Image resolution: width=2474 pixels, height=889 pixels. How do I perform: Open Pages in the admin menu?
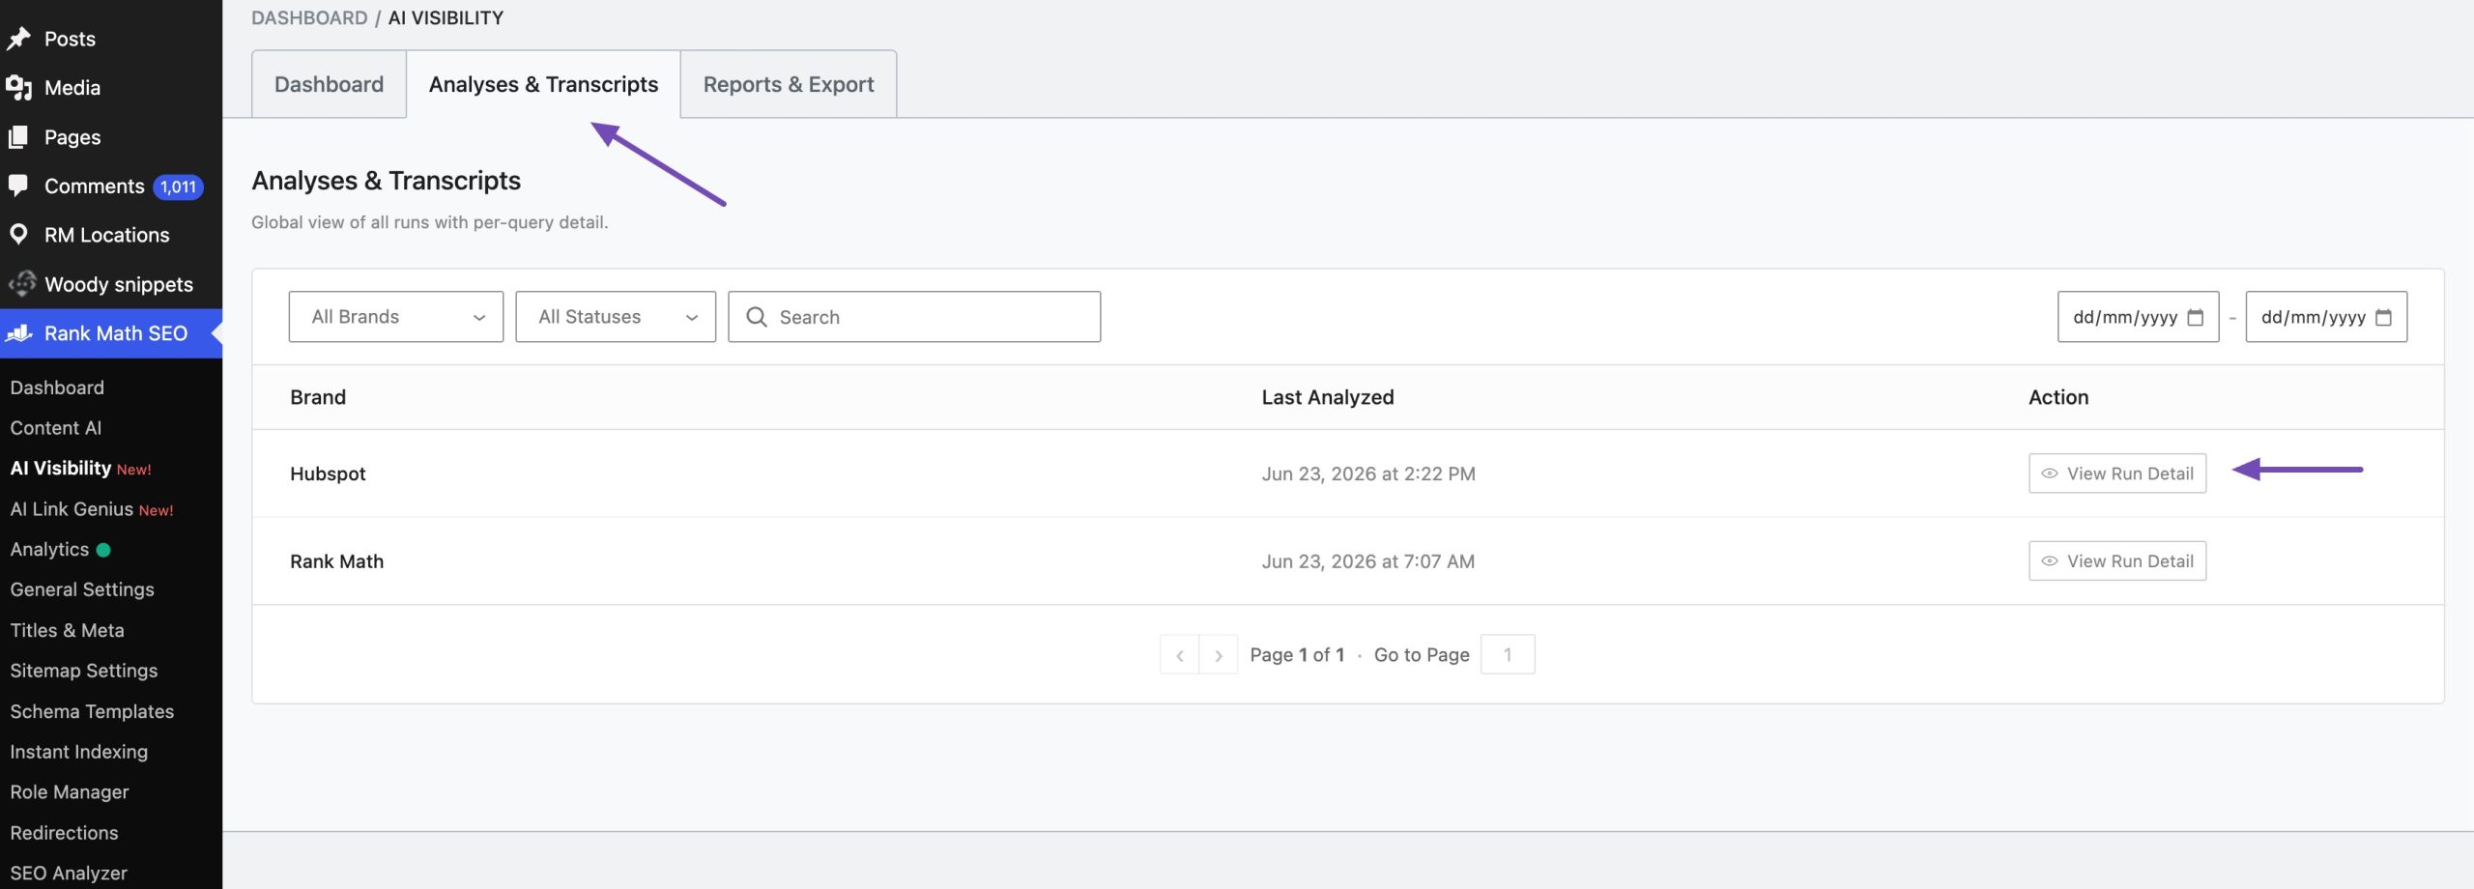tap(72, 137)
